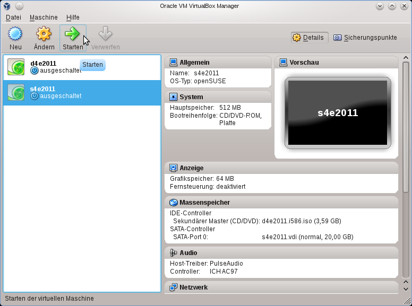The width and height of the screenshot is (412, 306).
Task: Click the openSUSE icon of s4e2011
Action: [x=16, y=92]
